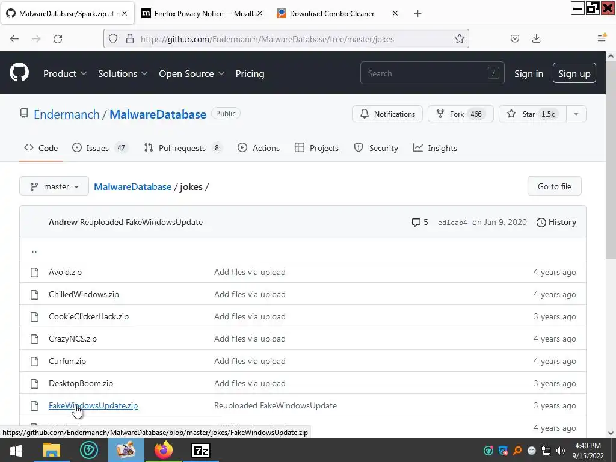Open the Actions tab
This screenshot has width=616, height=462.
259,148
